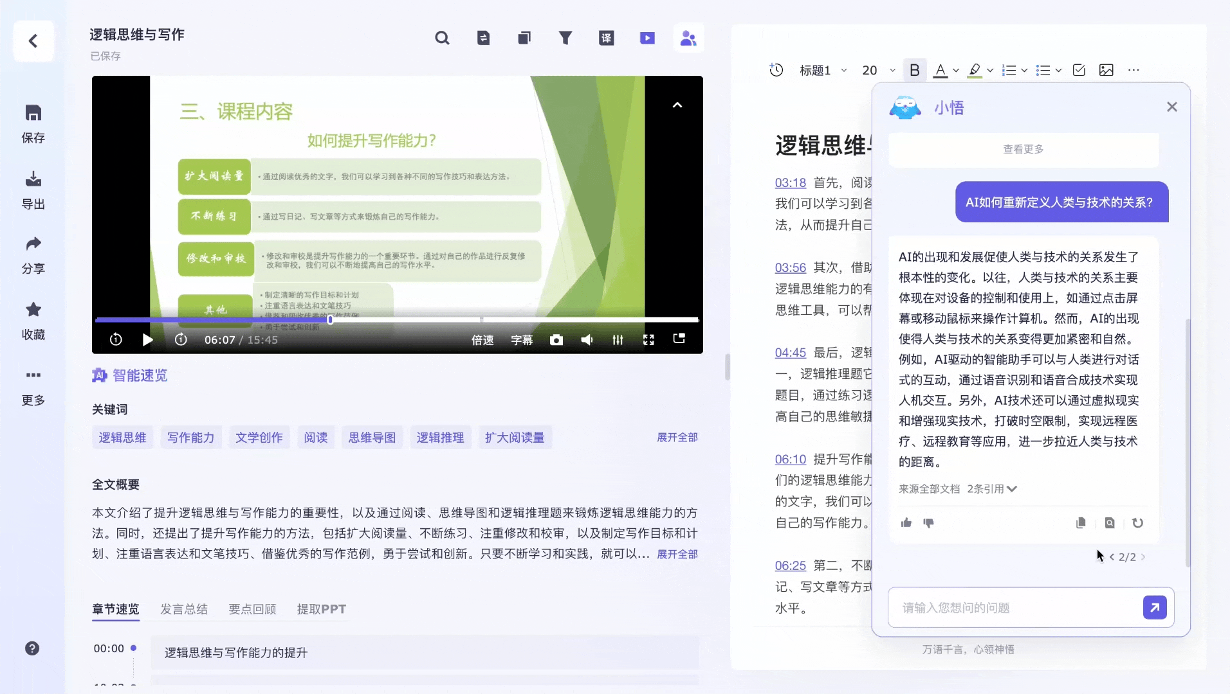
Task: Open the highlight color dropdown arrow
Action: tap(990, 71)
